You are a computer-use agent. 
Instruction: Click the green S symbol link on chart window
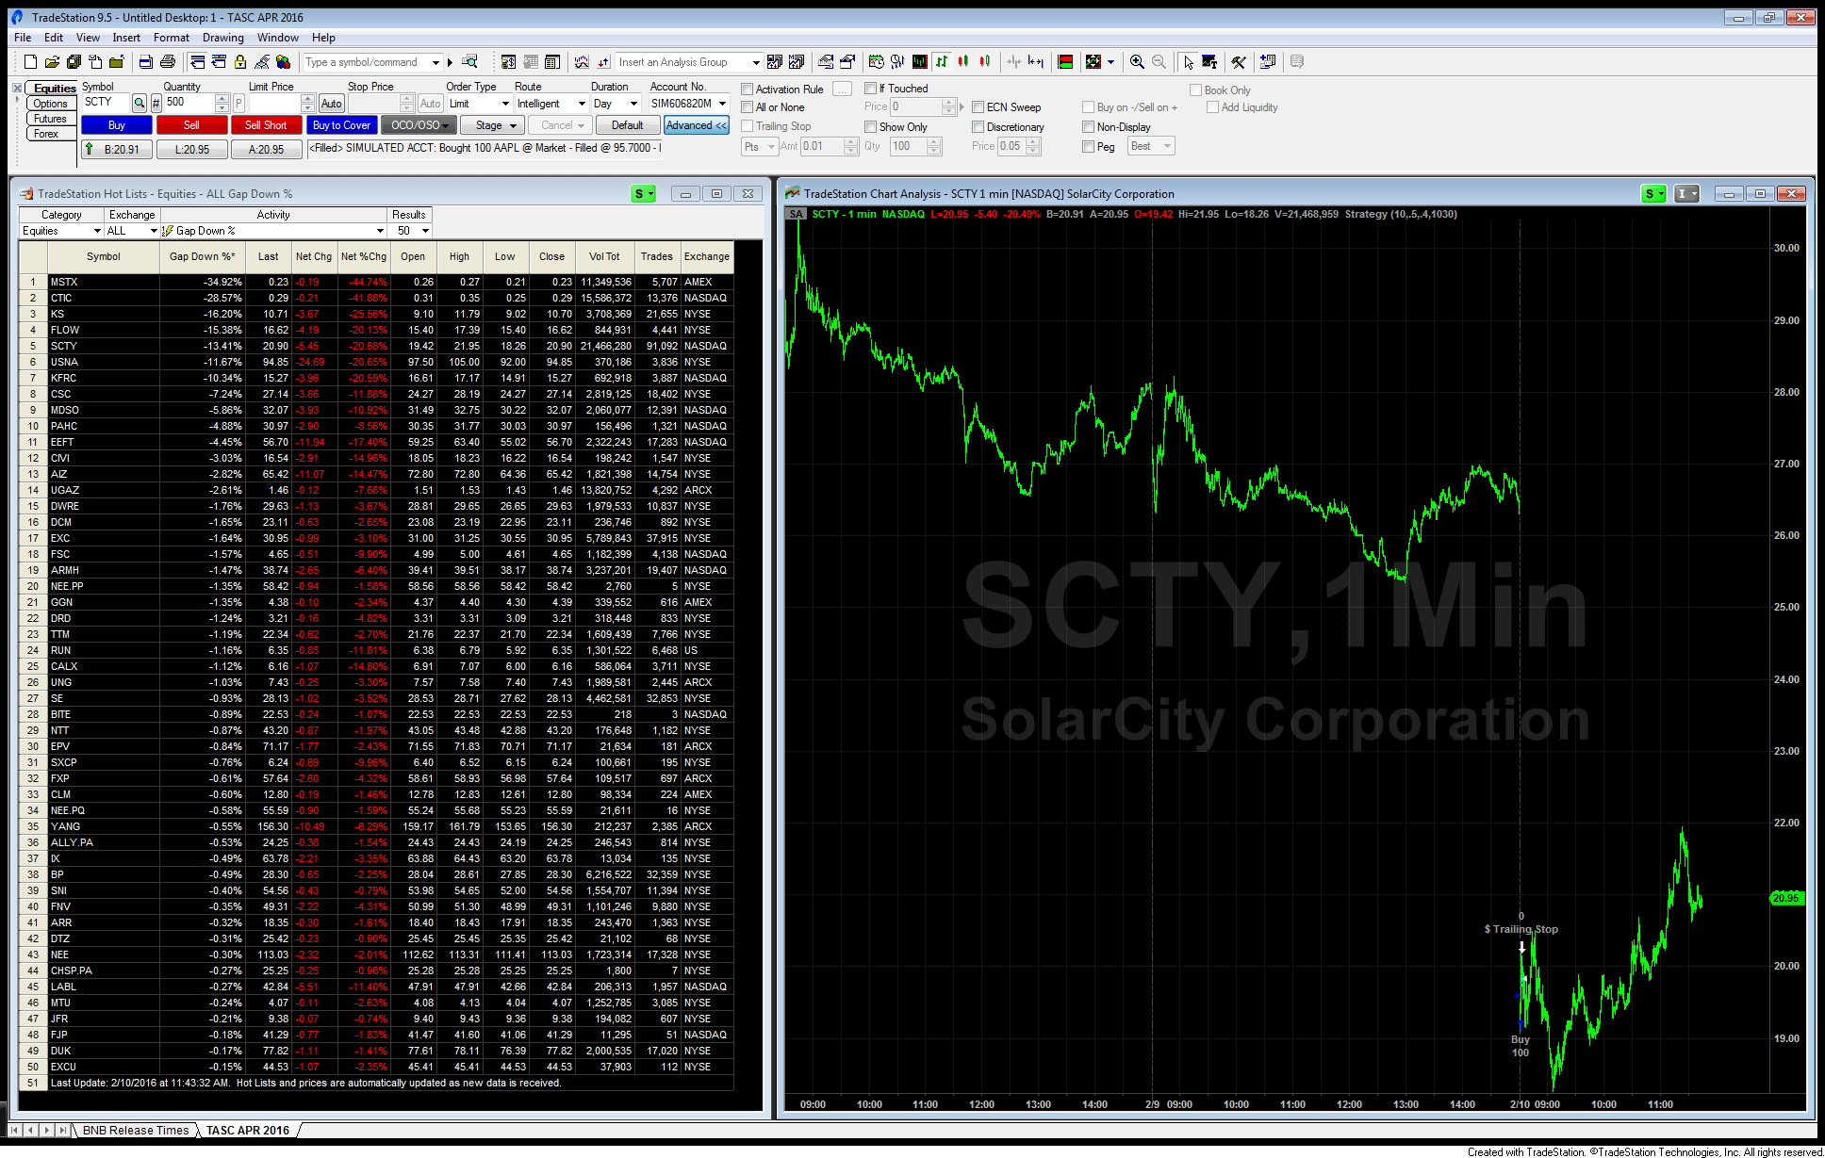tap(1653, 194)
